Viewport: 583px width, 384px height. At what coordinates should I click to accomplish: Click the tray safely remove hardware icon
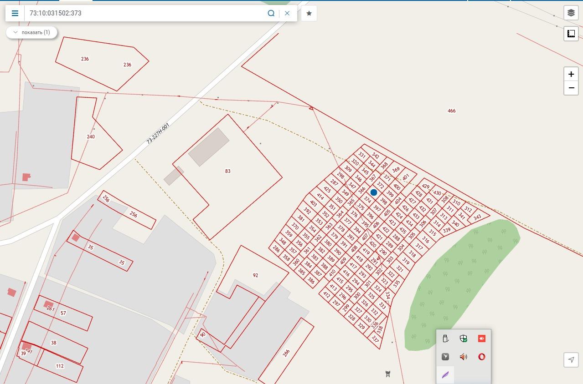pyautogui.click(x=445, y=339)
